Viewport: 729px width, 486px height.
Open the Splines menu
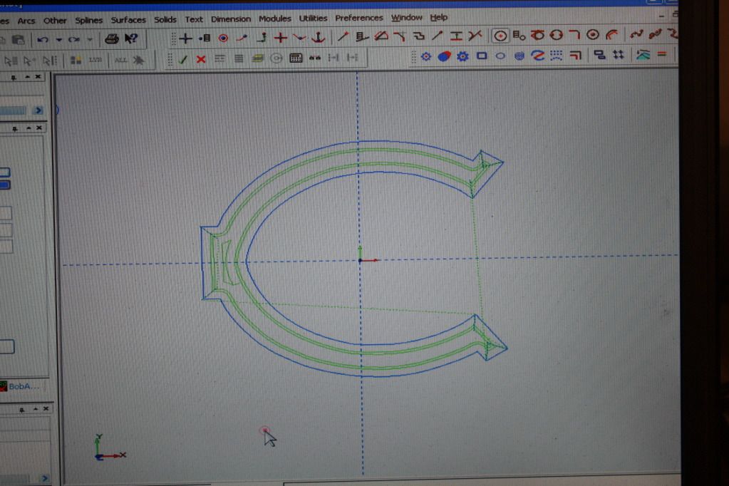[x=89, y=20]
